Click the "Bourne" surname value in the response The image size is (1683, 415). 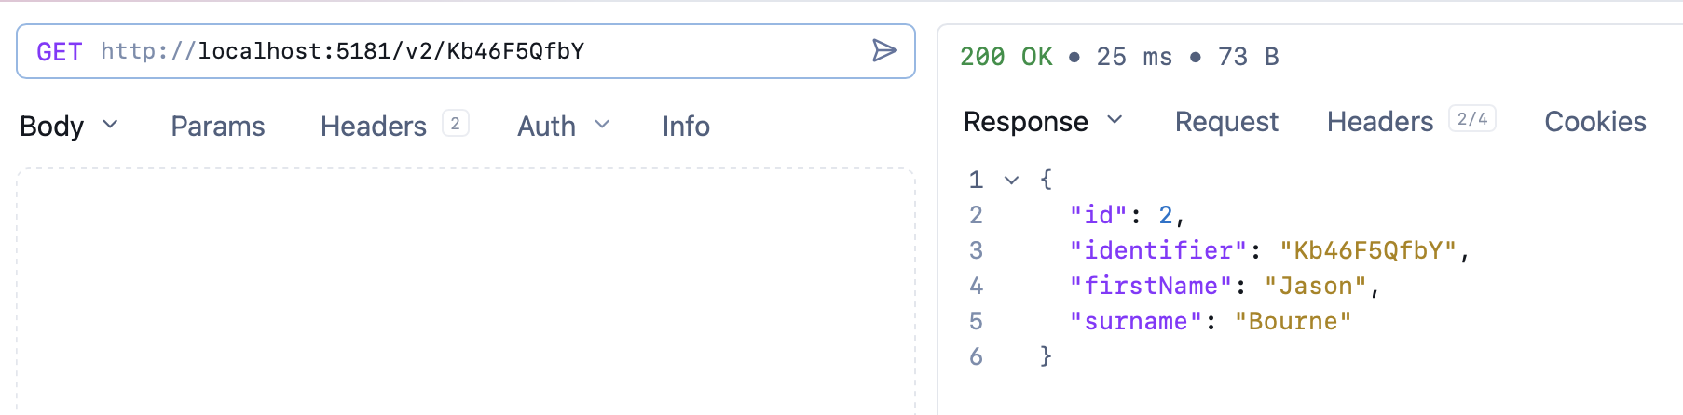[1293, 322]
